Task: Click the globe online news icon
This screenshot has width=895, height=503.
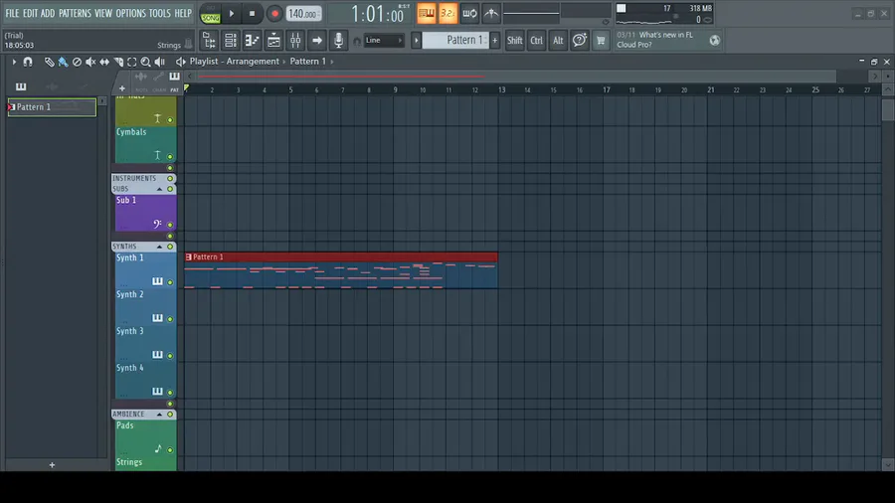Action: (x=715, y=41)
